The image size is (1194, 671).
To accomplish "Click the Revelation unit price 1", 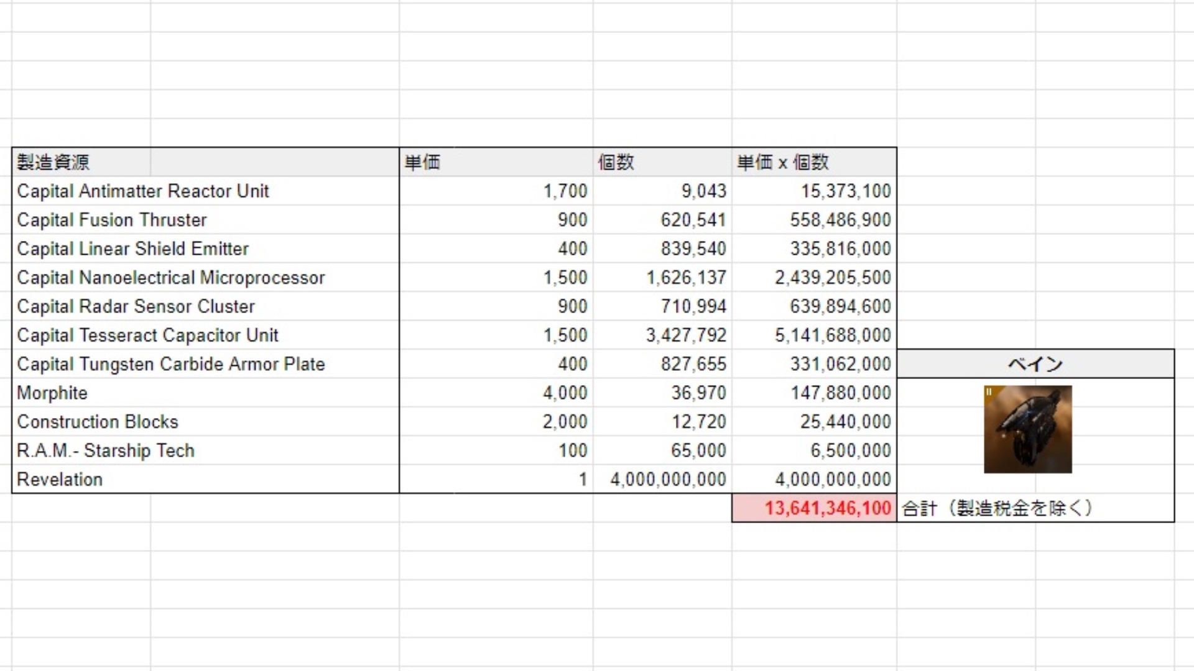I will (x=496, y=480).
